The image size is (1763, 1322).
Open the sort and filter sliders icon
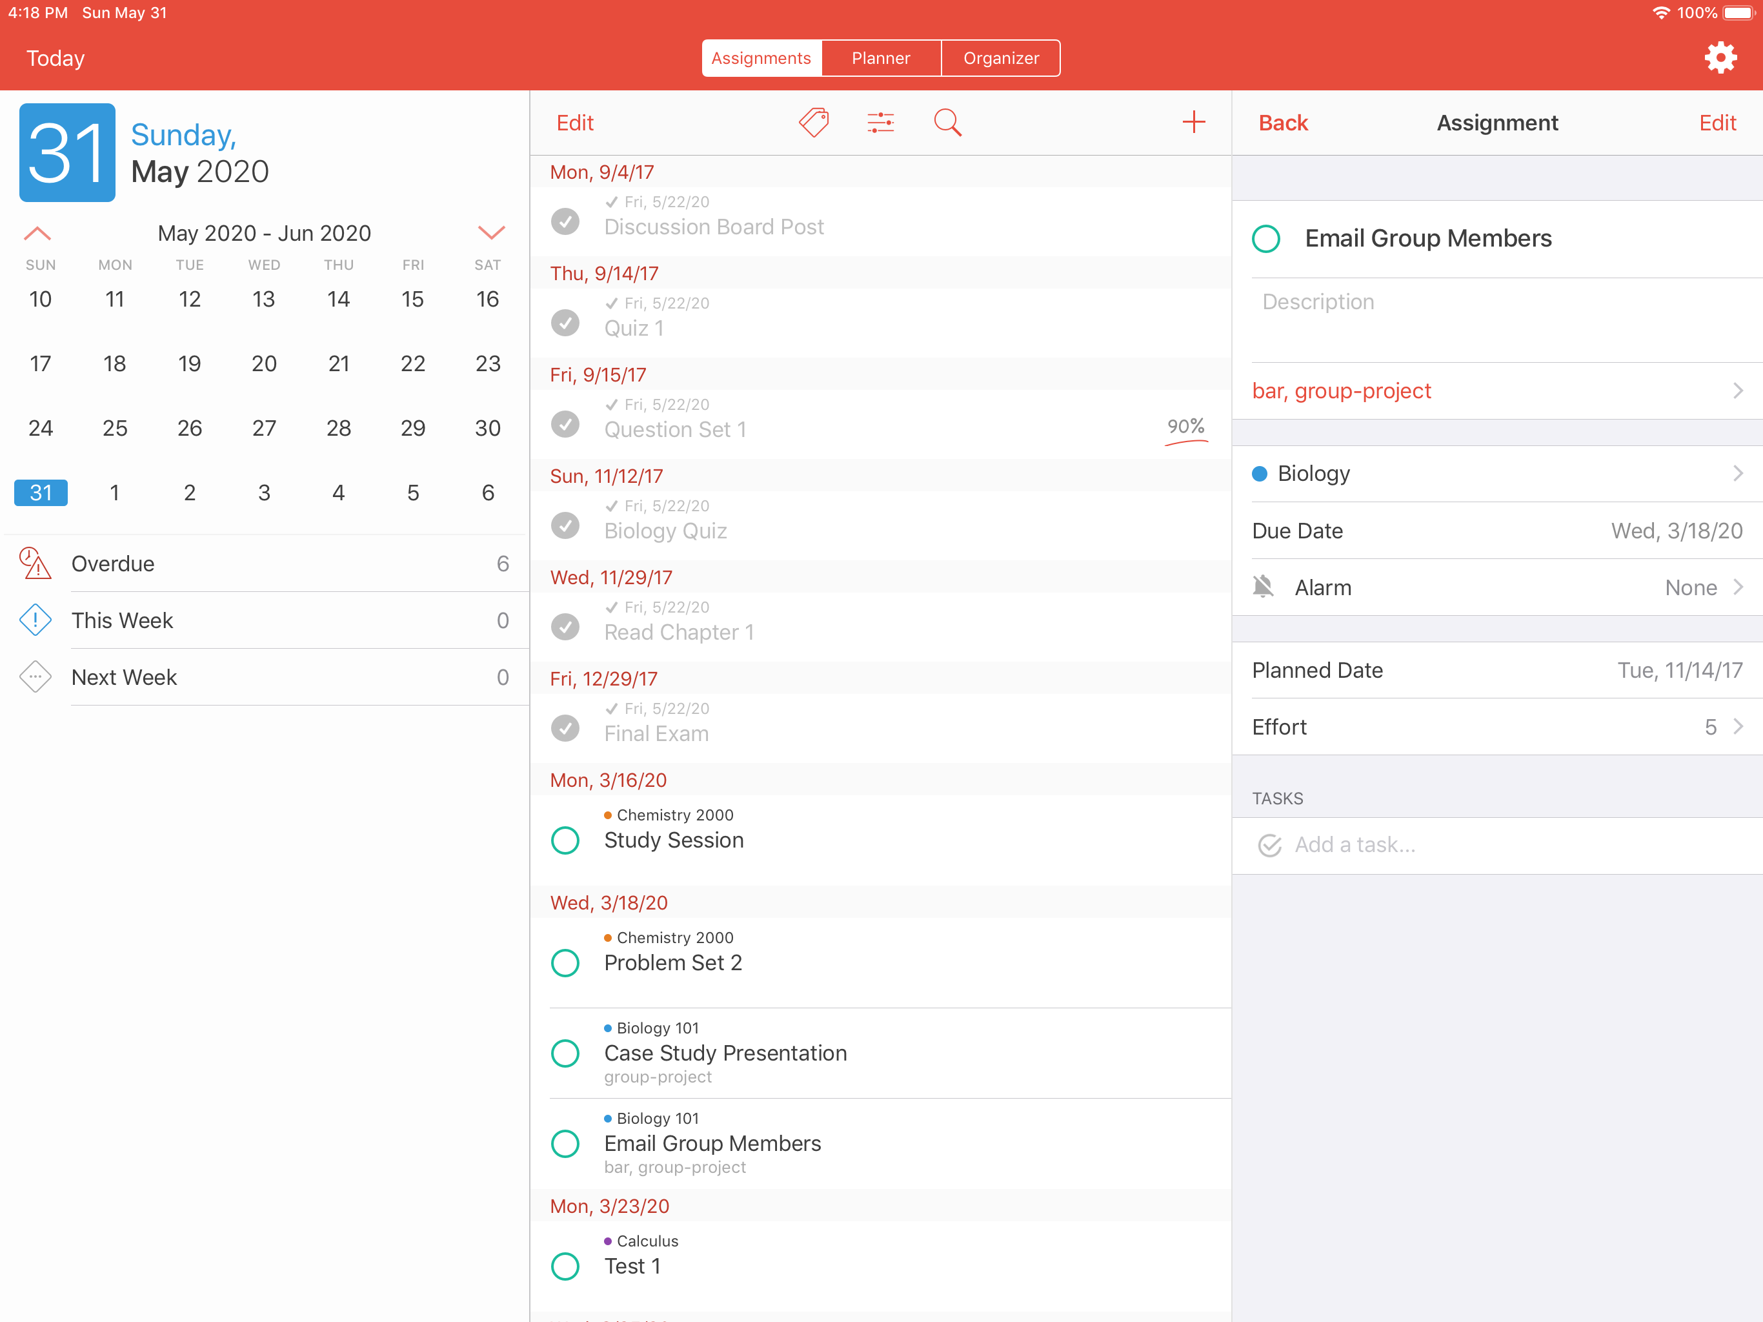tap(881, 123)
